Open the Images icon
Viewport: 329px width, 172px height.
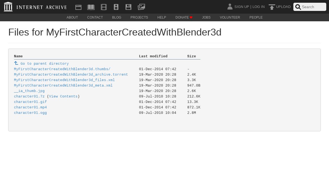click(141, 7)
